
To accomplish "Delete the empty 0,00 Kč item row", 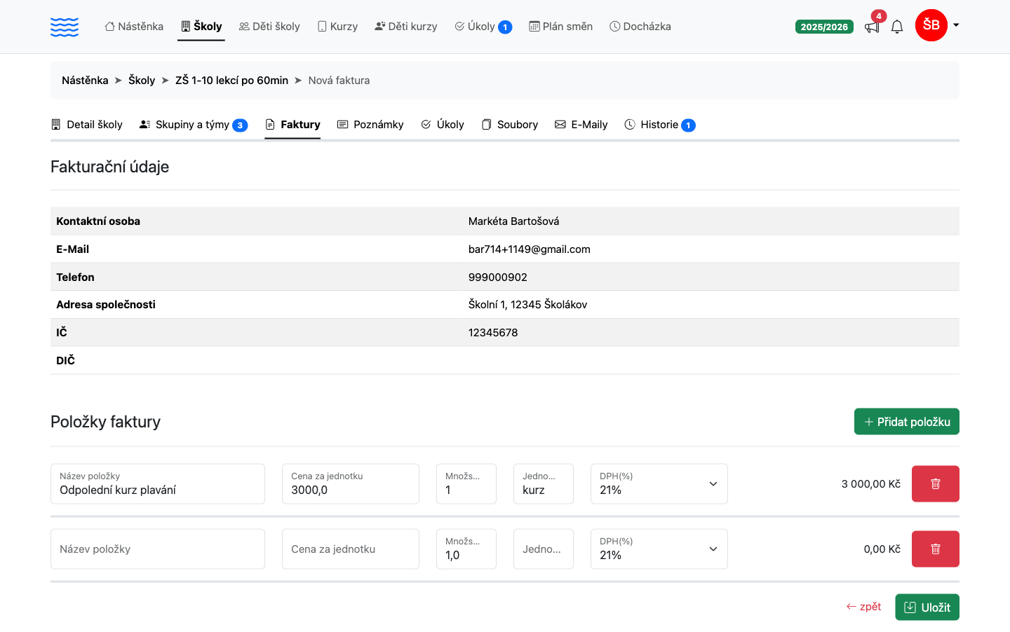I will [x=936, y=549].
